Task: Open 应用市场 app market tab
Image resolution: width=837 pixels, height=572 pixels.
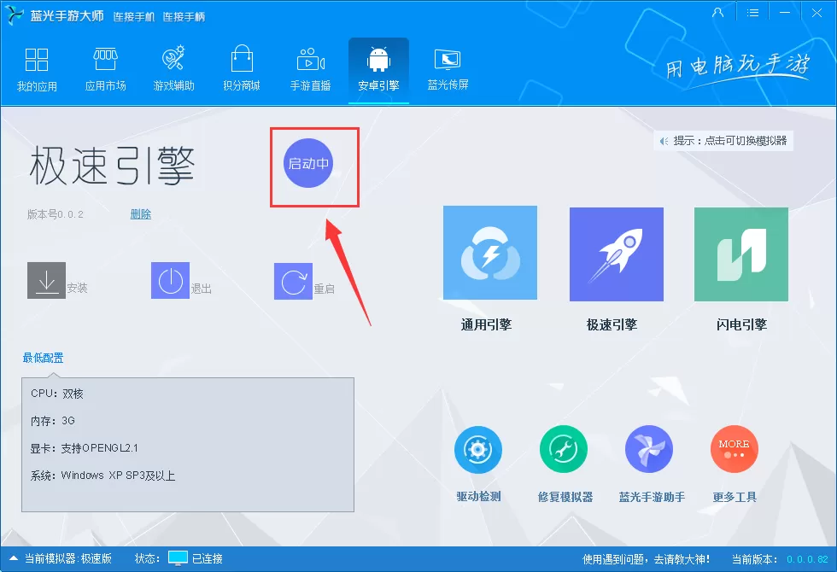Action: click(106, 69)
